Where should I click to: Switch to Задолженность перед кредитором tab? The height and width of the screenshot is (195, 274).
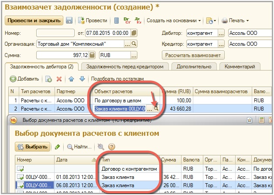125,67
